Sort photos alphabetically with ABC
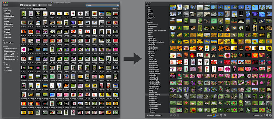 click(x=218, y=115)
